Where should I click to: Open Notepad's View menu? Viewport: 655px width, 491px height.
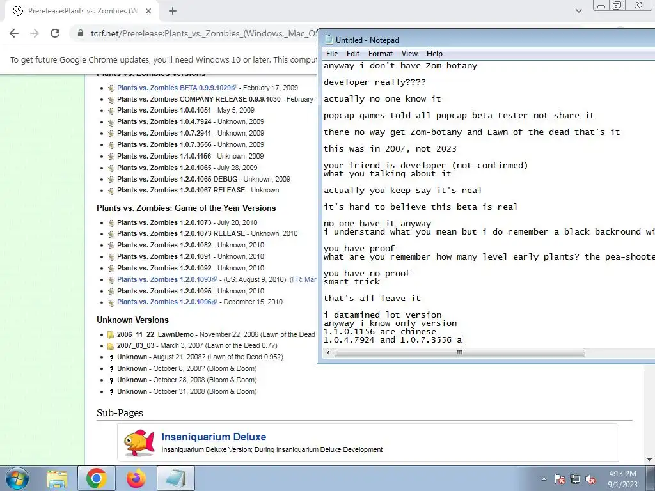click(409, 54)
